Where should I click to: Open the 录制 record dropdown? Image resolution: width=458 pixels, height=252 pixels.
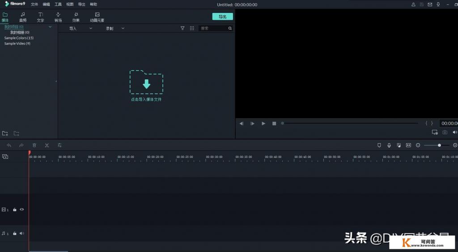click(x=115, y=29)
